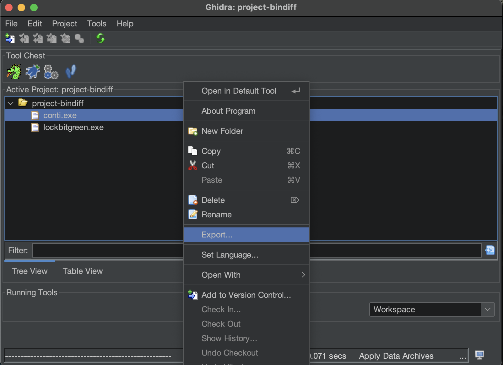Click the Add to Version Control toolbar icon

click(10, 39)
